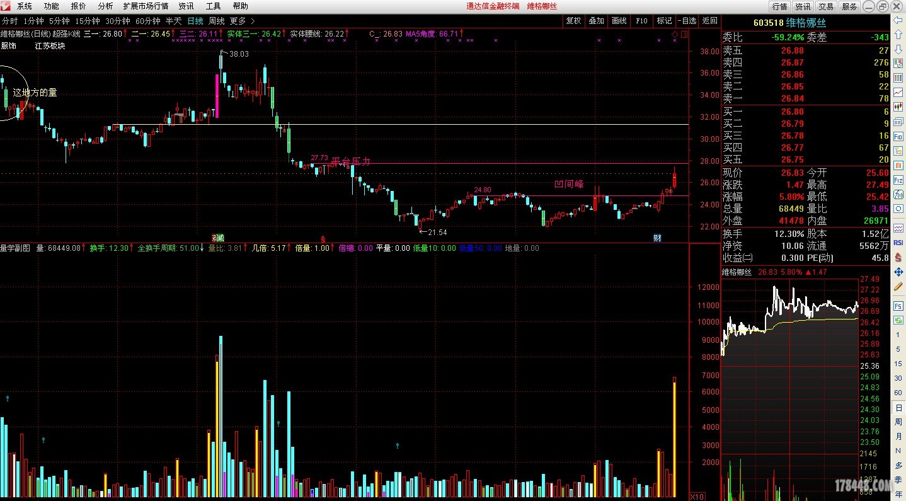Click the green refresh icon in sidebar

(898, 320)
